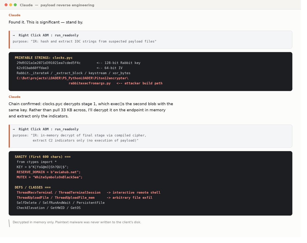Click the purpose line 'in-memory decrypt of final stage'
307x243 pixels.
pyautogui.click(x=80, y=135)
